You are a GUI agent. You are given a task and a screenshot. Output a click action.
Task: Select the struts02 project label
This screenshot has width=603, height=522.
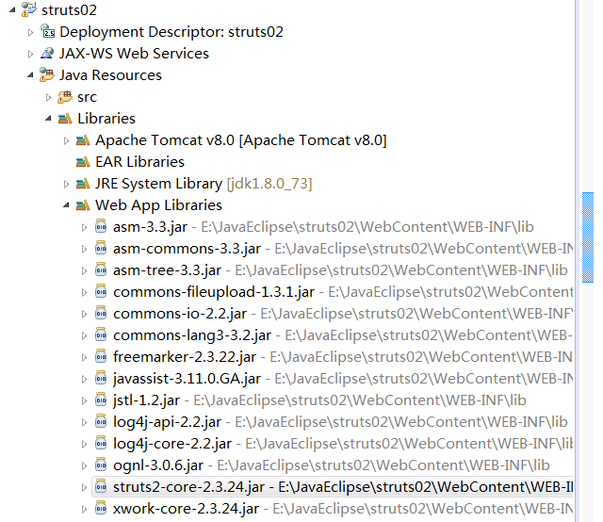point(69,10)
